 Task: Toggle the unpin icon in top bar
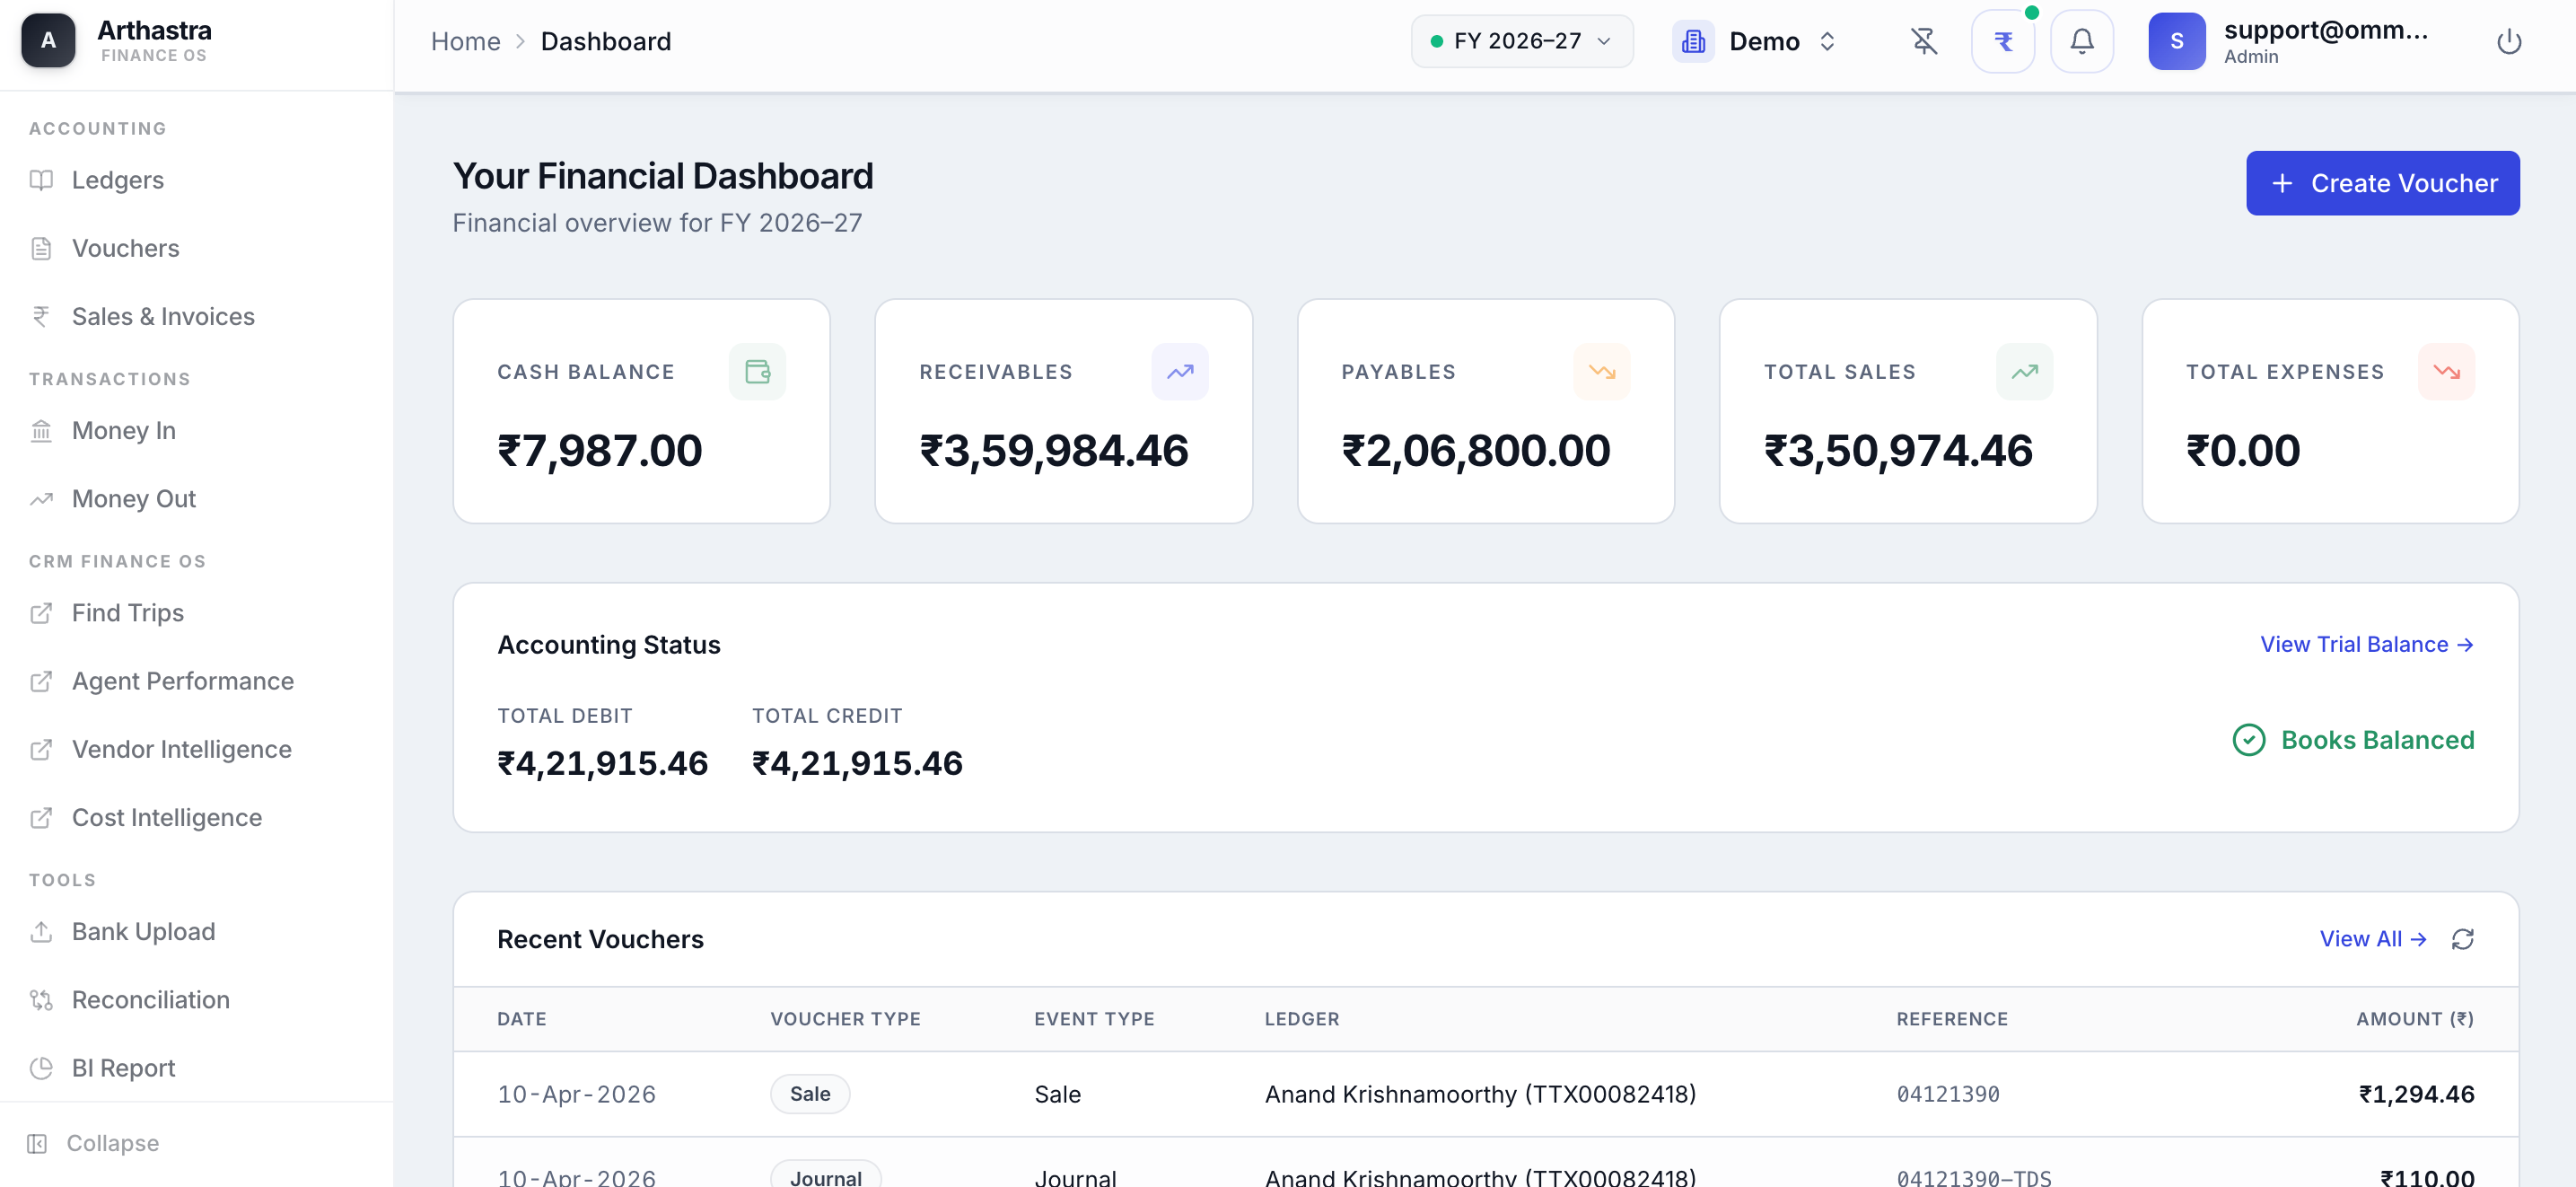[x=1923, y=41]
